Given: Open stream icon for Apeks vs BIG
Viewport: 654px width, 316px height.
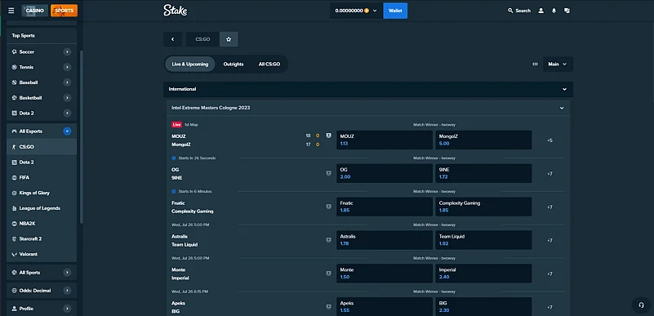Looking at the screenshot, I should (x=329, y=307).
